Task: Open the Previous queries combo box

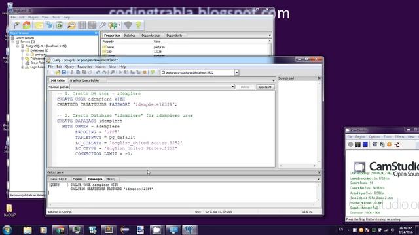Action: [152, 87]
